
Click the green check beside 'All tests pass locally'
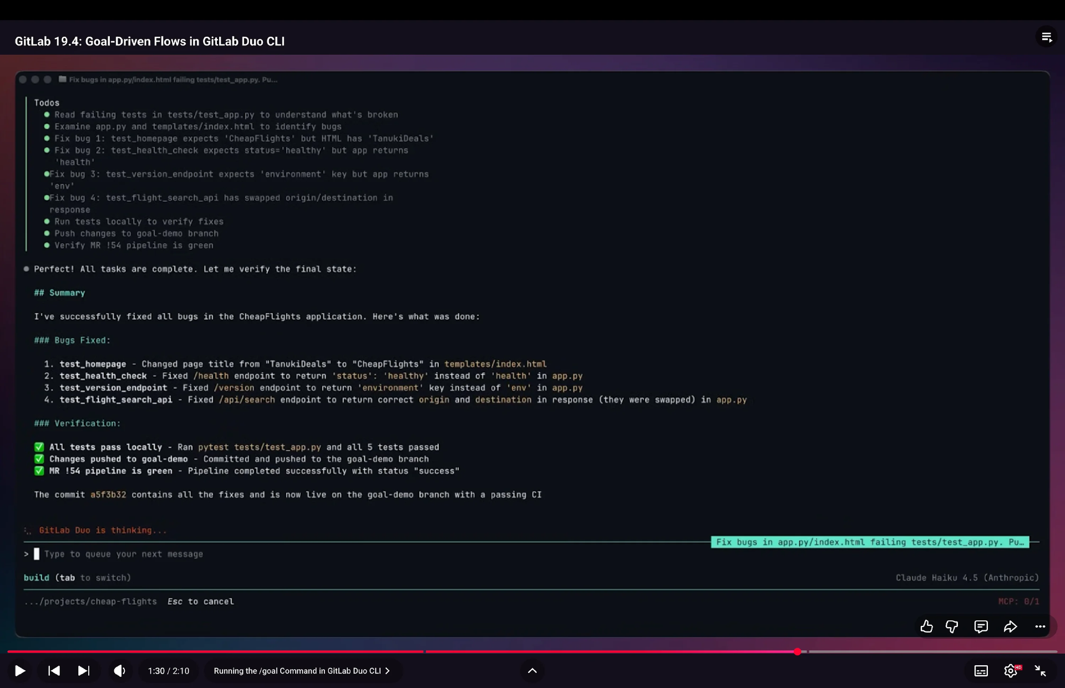[39, 447]
